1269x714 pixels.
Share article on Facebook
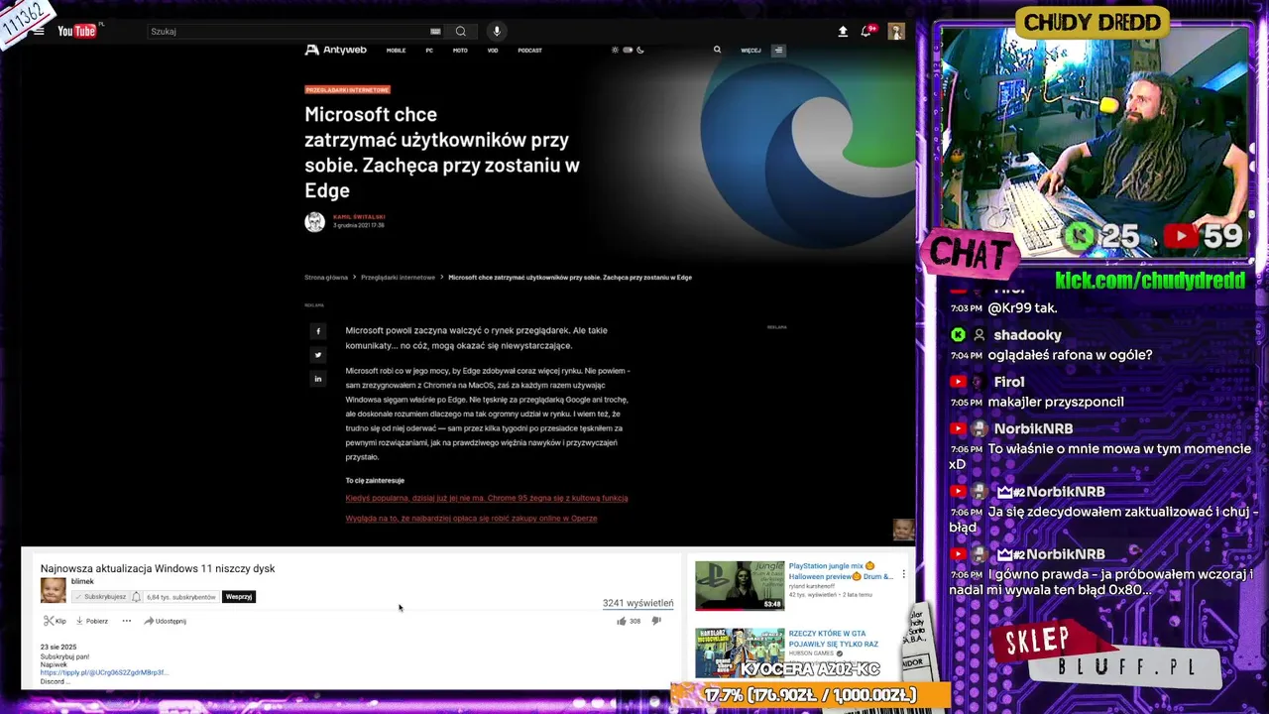[x=318, y=331]
